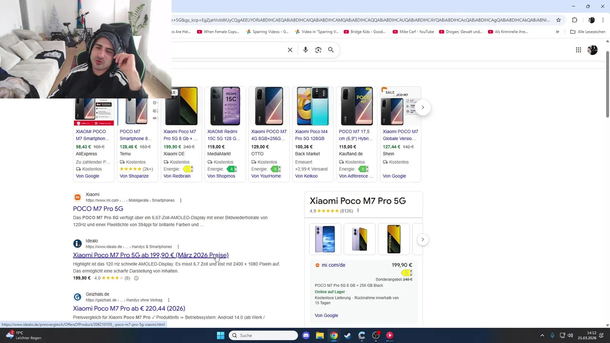610x343 pixels.
Task: Open the yellow and black Poco panel image
Action: (x=394, y=239)
